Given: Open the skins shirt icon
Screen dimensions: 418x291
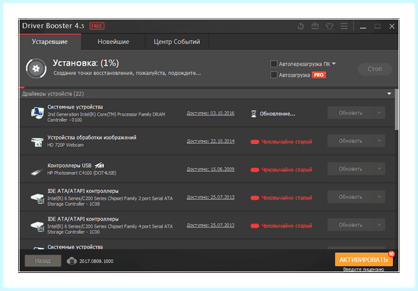Looking at the screenshot, I should (x=330, y=26).
